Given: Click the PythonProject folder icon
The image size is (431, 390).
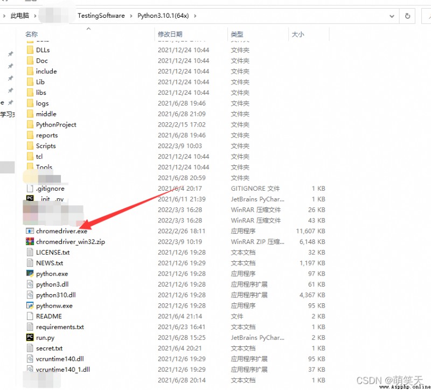Looking at the screenshot, I should 30,124.
